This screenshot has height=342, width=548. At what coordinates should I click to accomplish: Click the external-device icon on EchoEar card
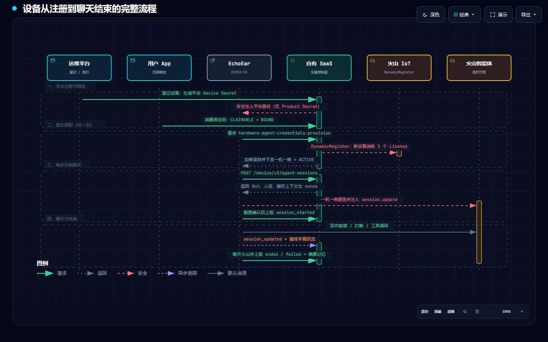pyautogui.click(x=213, y=60)
